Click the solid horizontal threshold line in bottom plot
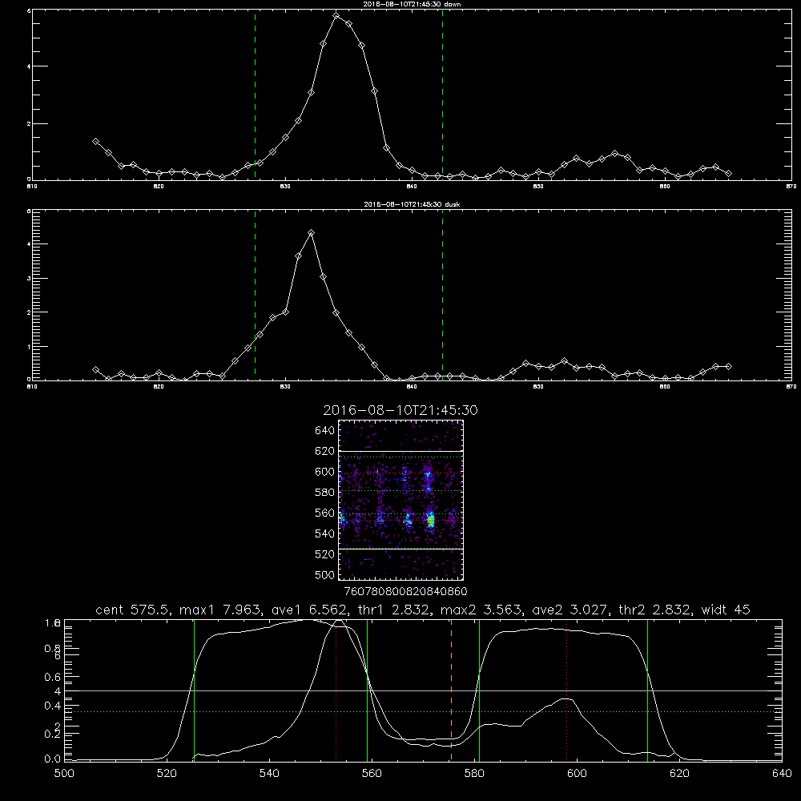 tap(423, 690)
